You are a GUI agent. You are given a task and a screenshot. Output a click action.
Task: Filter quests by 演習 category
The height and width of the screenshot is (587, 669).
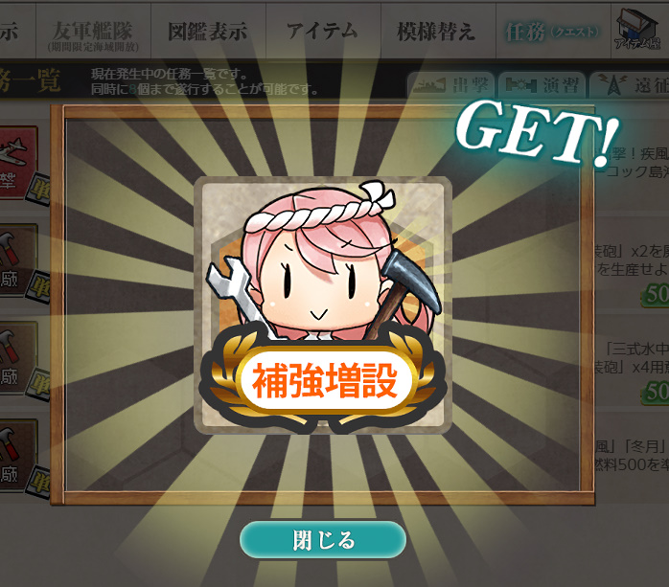click(x=542, y=85)
